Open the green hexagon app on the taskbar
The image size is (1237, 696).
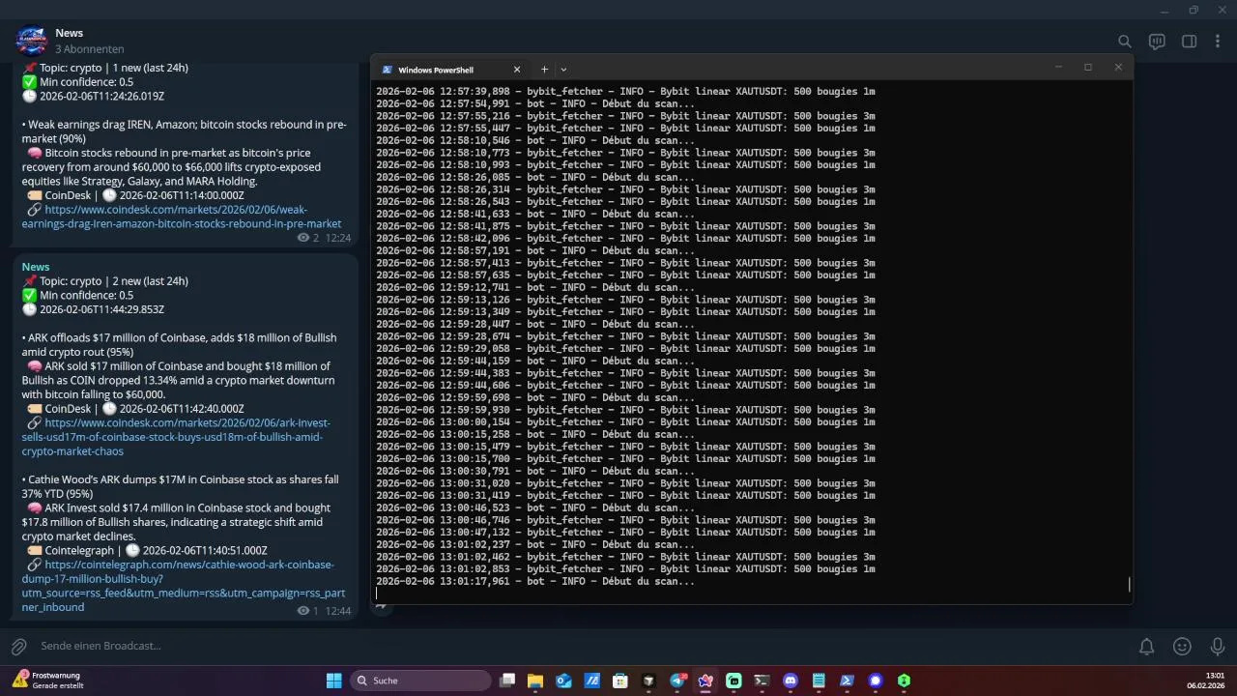click(904, 681)
